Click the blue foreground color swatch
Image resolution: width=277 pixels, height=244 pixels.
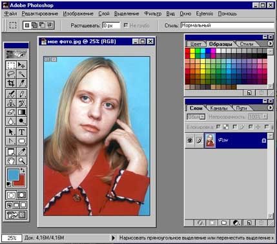tap(13, 174)
